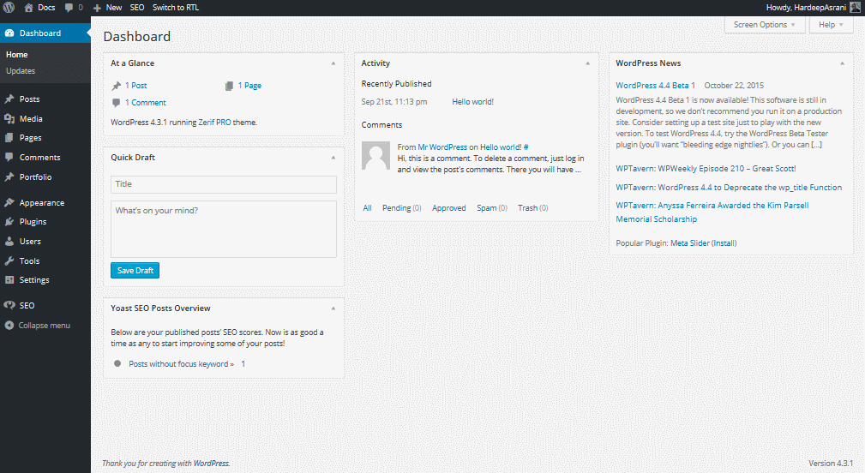Click the commenter avatar thumbnail in Activity

(376, 156)
